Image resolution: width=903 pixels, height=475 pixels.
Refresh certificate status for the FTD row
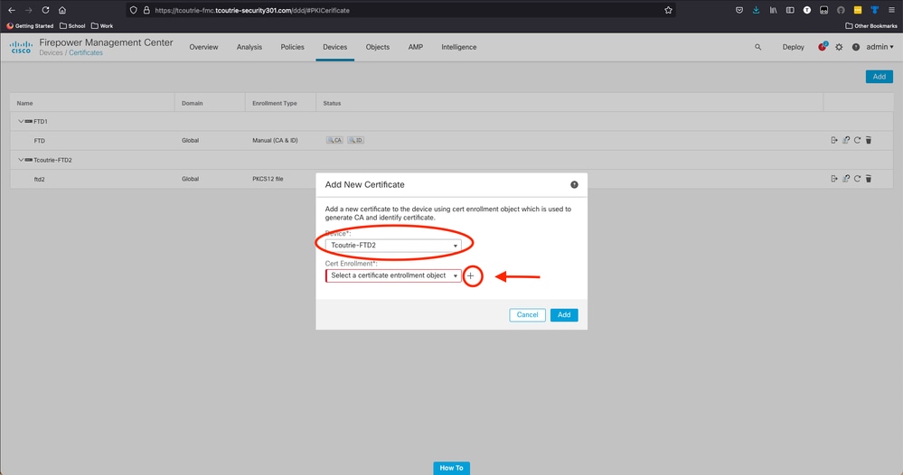(x=857, y=140)
